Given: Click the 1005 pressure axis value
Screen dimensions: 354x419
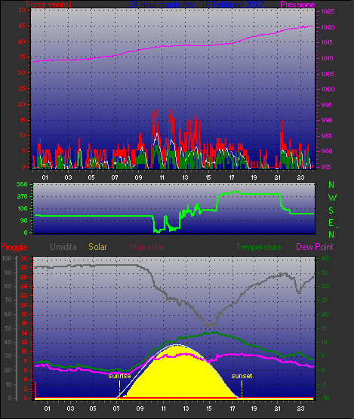Looking at the screenshot, I should tap(328, 74).
